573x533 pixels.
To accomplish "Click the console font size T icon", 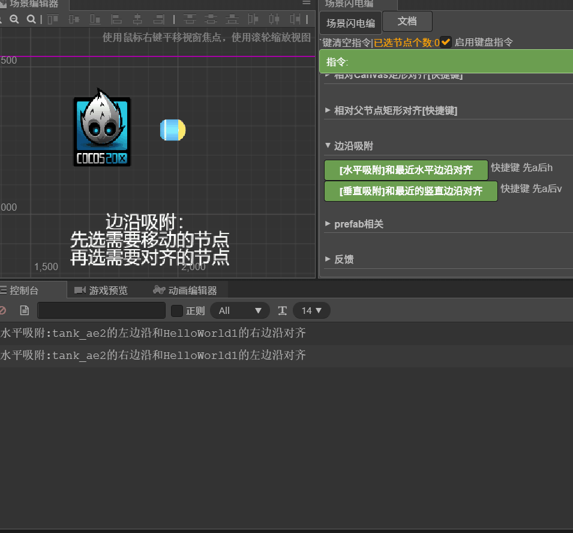I will pyautogui.click(x=282, y=311).
